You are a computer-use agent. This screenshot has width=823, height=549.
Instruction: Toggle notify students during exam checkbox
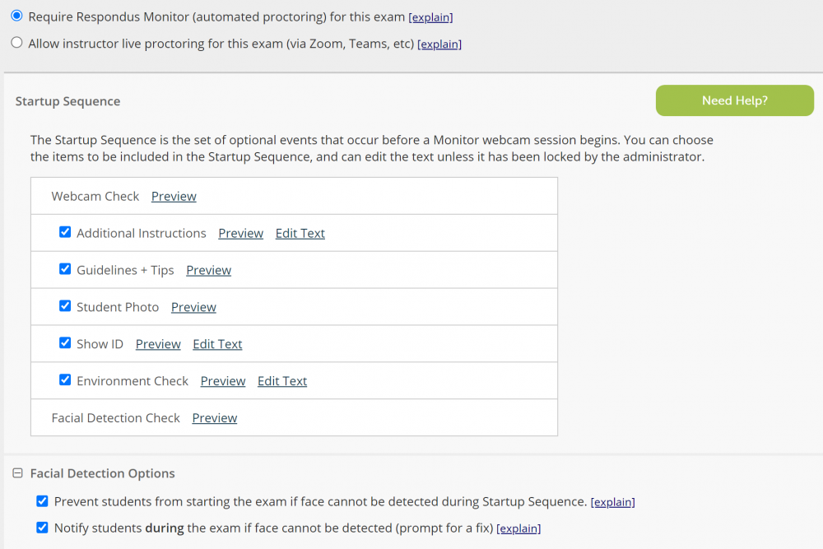point(42,528)
